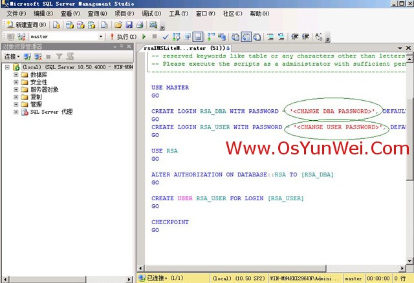Click the Disconnect icon in Object Explorer

[38, 56]
